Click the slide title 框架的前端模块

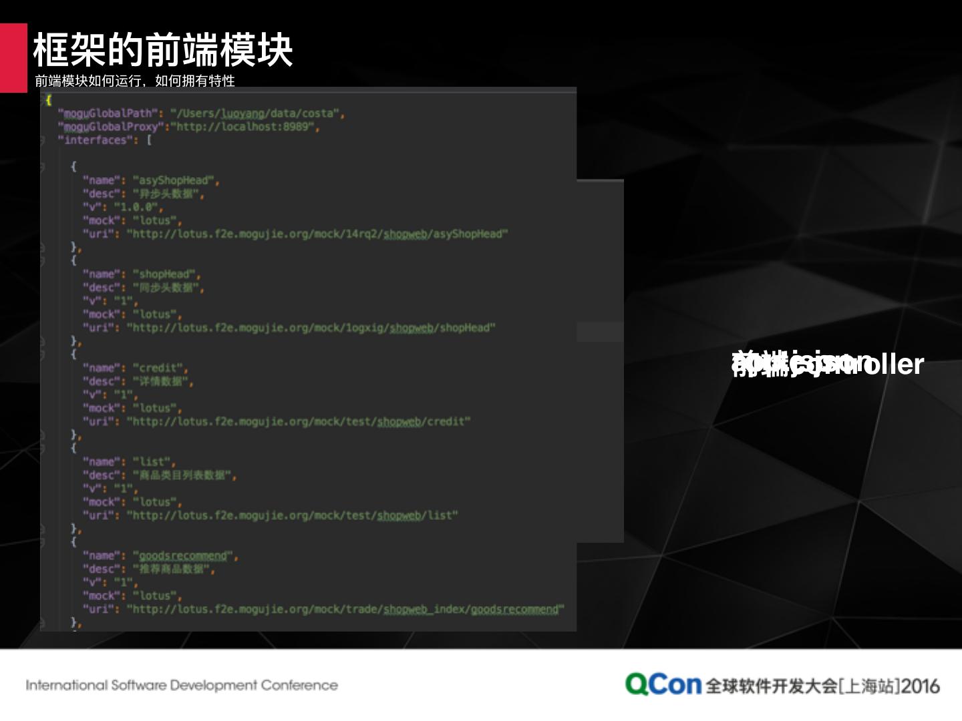(163, 49)
